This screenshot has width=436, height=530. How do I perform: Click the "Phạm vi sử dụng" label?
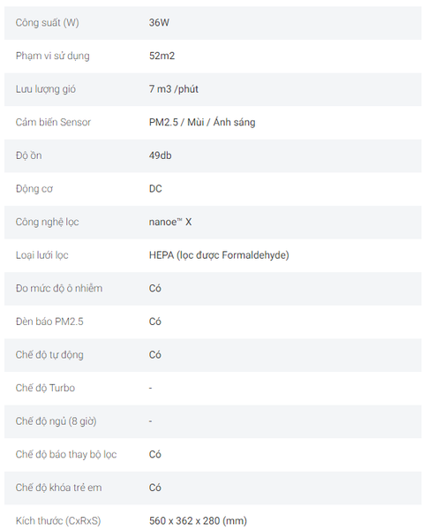pos(53,56)
